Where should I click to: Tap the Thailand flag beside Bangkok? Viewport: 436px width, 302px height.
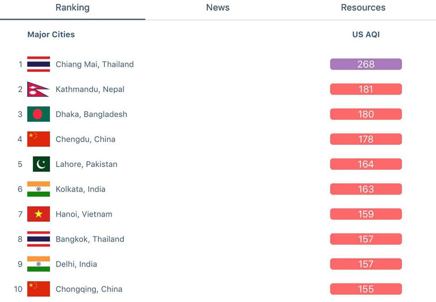tap(39, 239)
